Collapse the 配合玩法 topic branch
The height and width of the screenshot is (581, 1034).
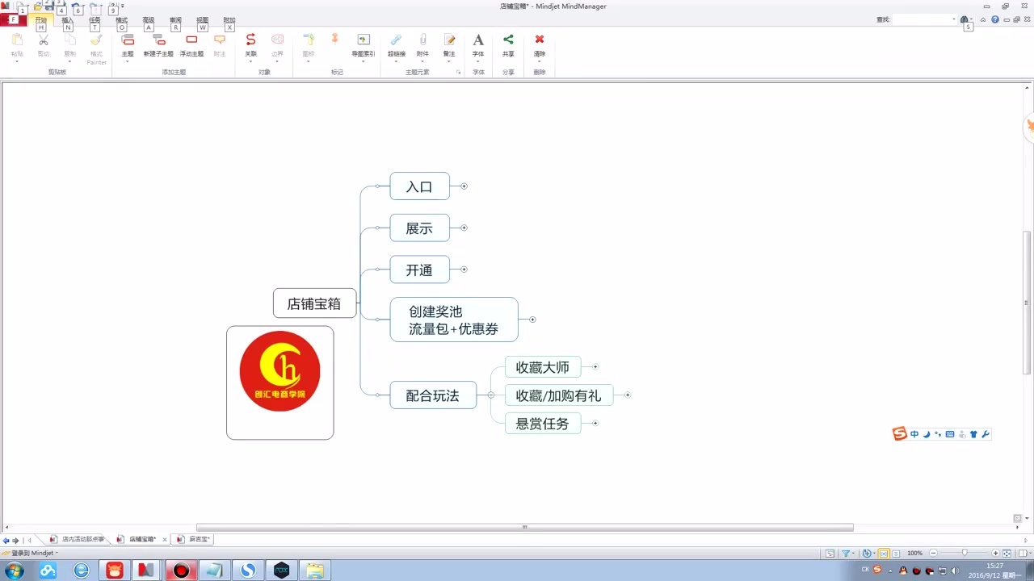pos(490,395)
